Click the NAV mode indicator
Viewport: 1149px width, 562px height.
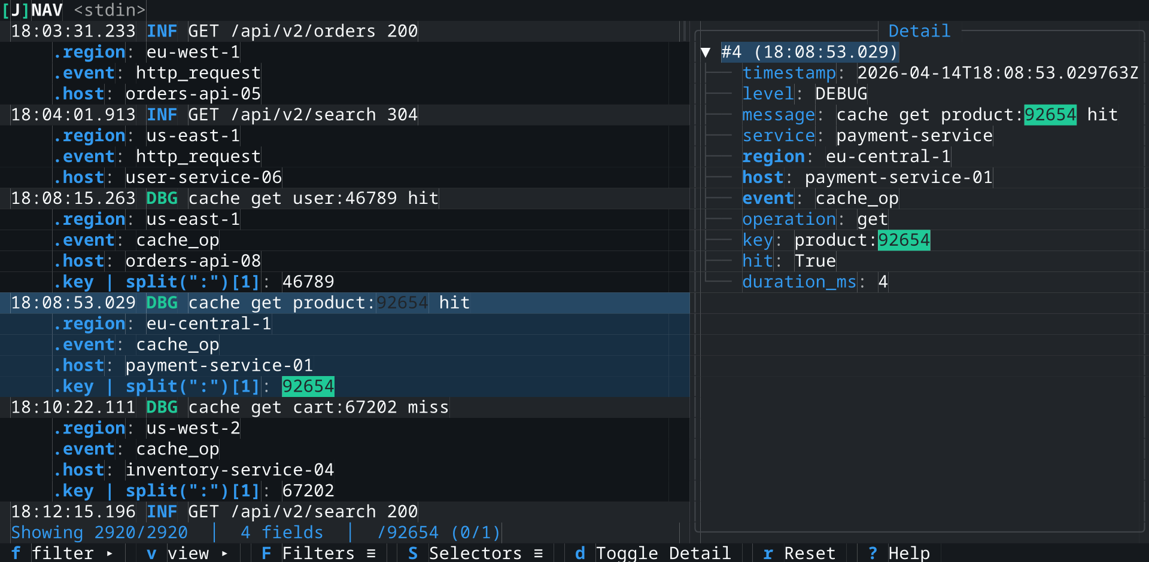pos(32,10)
